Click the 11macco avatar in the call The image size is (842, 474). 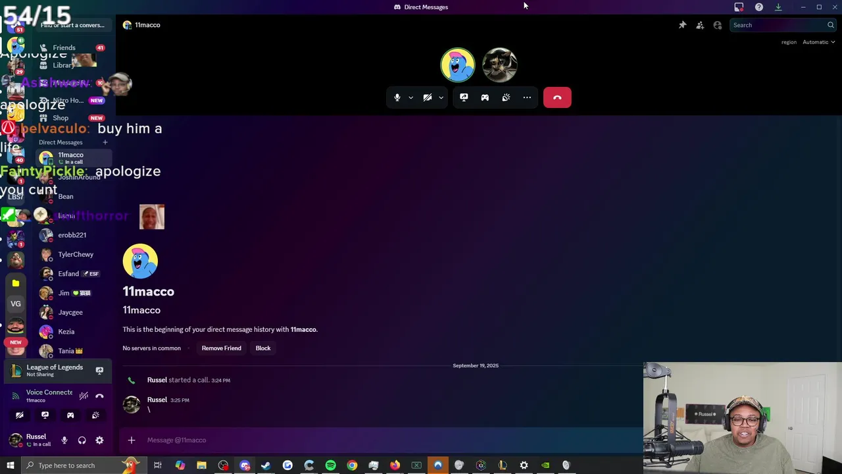click(x=458, y=65)
